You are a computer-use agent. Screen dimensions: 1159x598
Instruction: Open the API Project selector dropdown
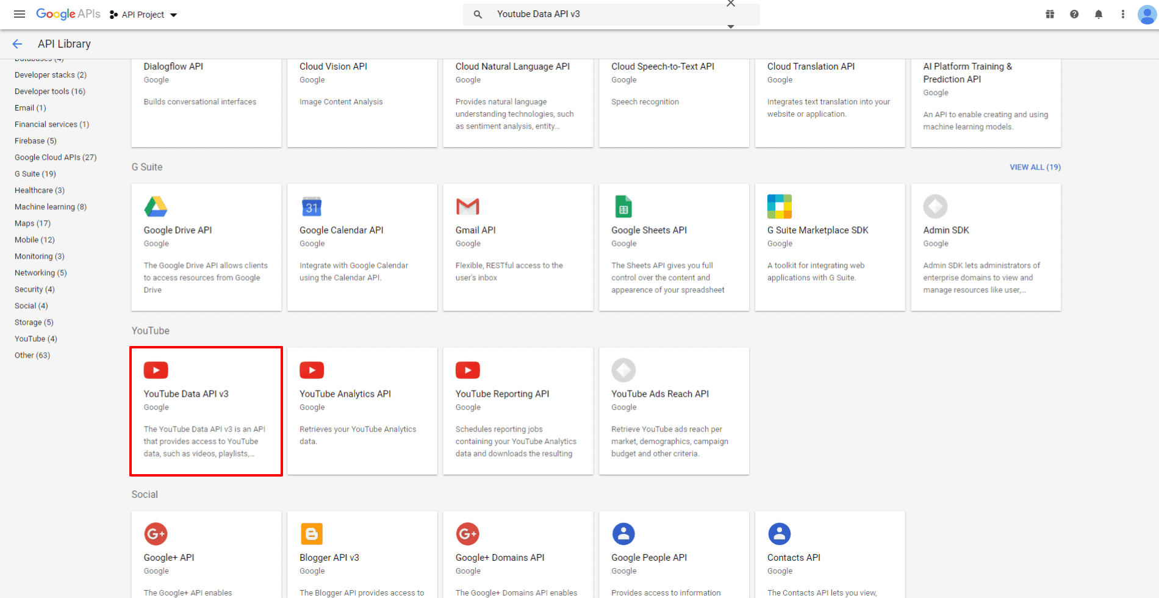click(x=143, y=15)
